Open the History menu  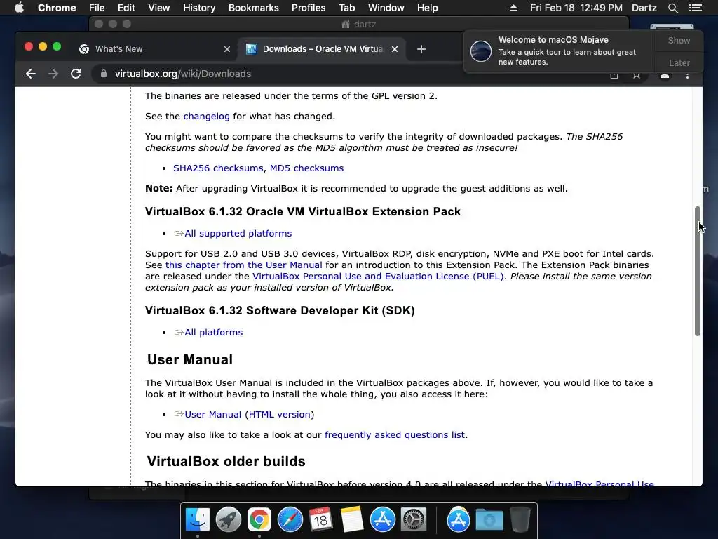[x=199, y=8]
